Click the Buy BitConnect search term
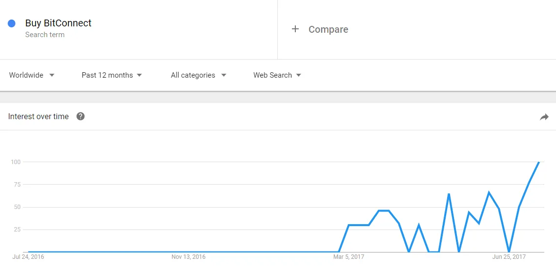Viewport: 556px width, 273px height. tap(58, 23)
